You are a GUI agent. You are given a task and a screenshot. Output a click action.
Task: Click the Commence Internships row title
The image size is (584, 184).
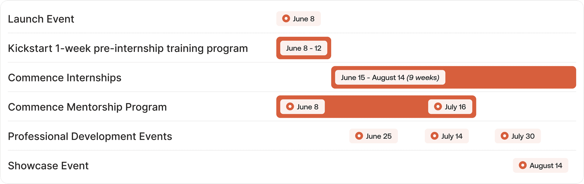64,78
